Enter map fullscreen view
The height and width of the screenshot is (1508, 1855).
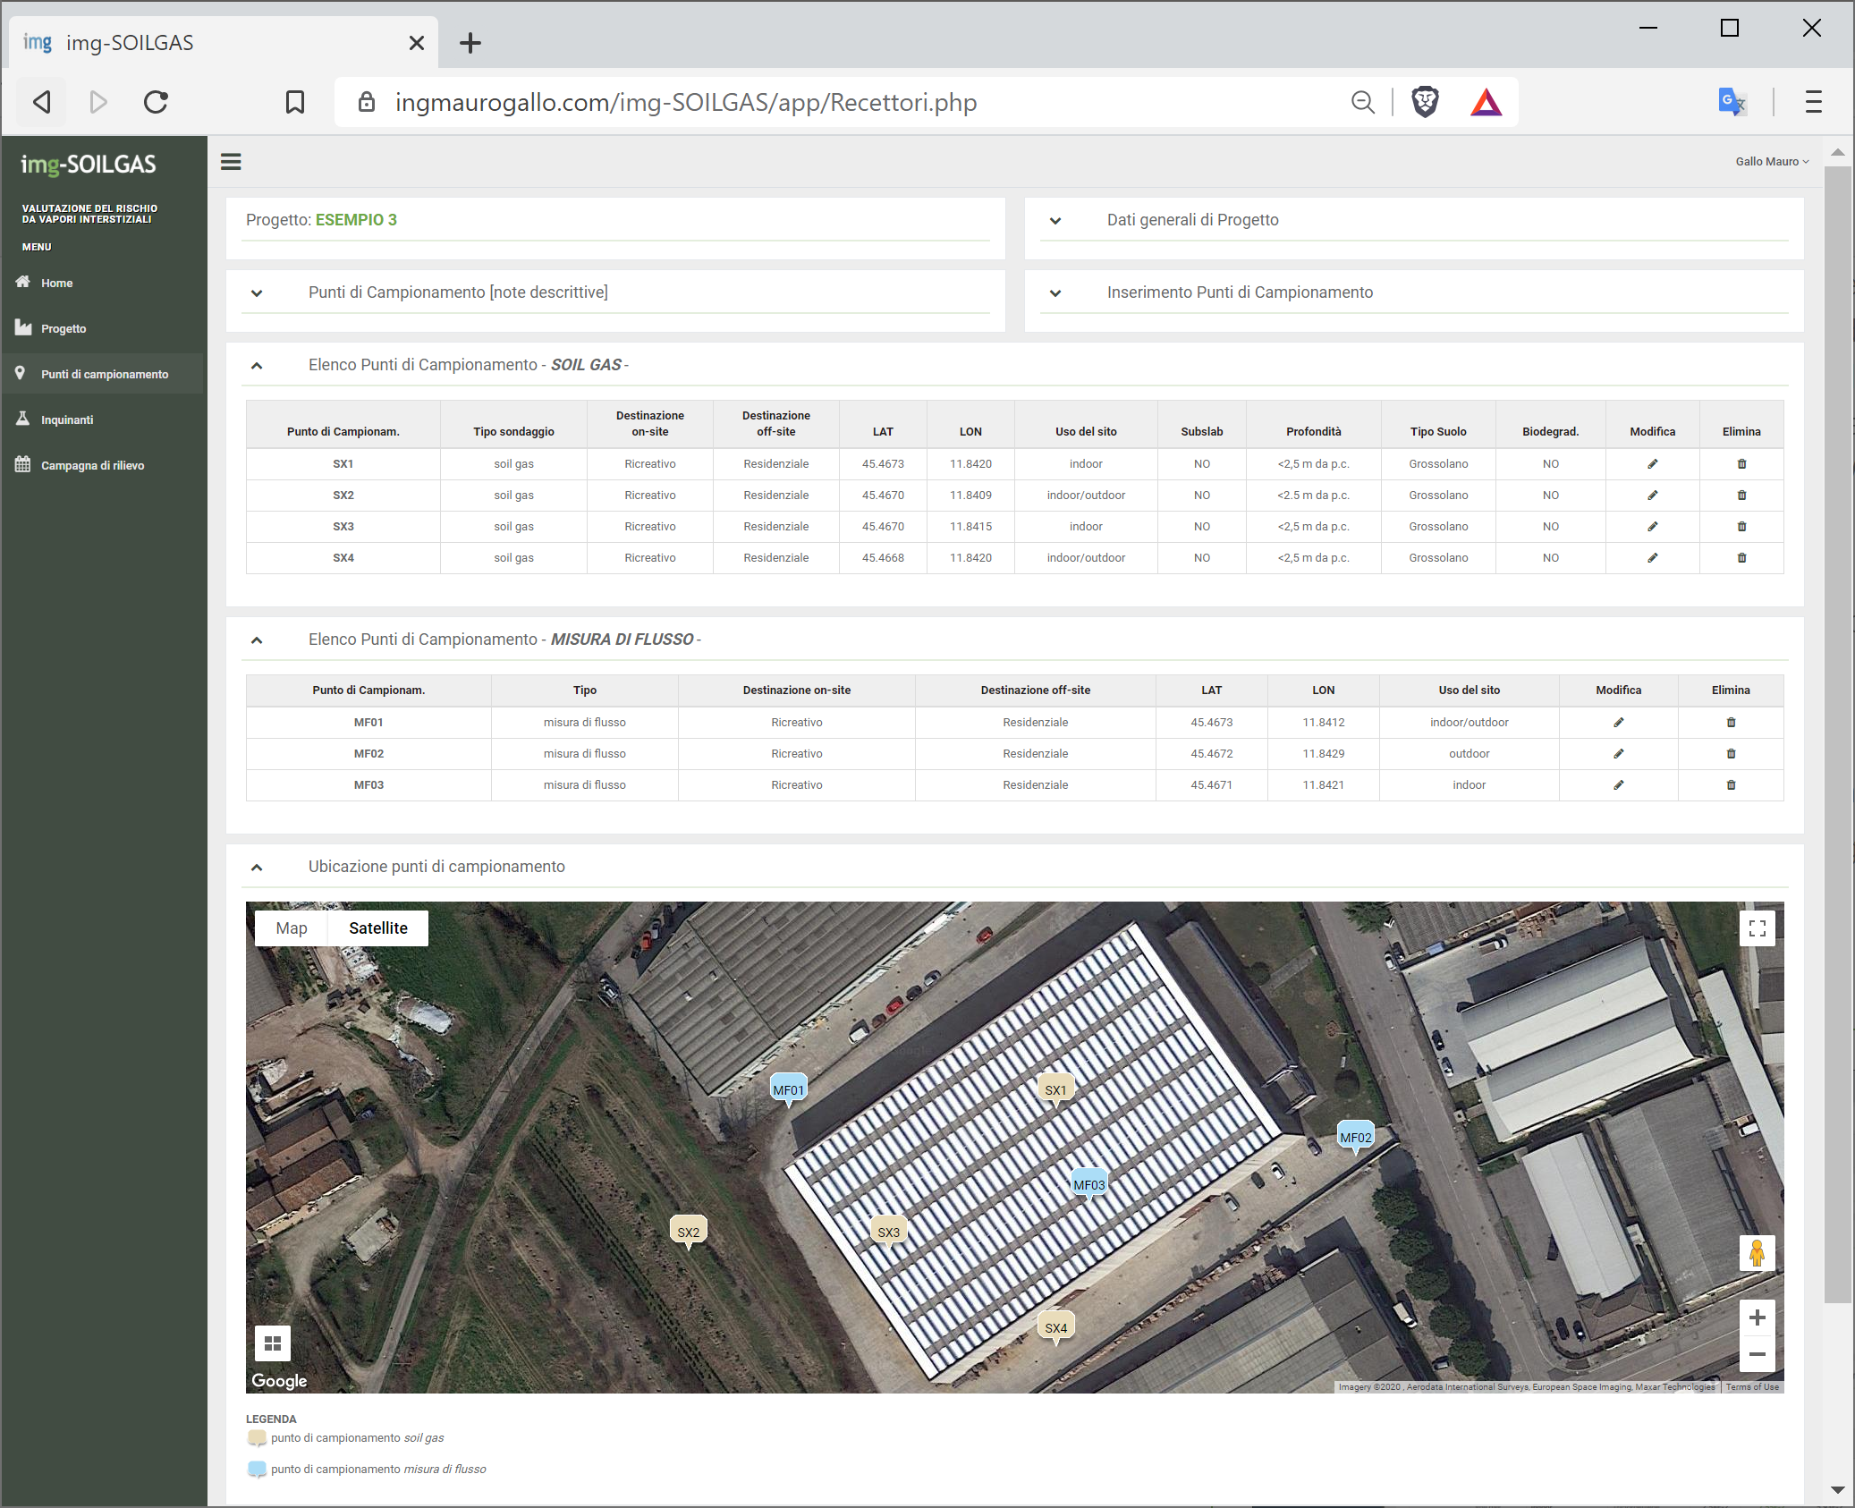coord(1756,928)
